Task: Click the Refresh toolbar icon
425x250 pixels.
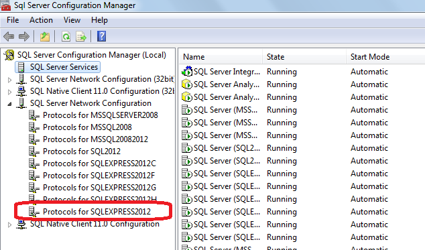Action: [x=66, y=36]
